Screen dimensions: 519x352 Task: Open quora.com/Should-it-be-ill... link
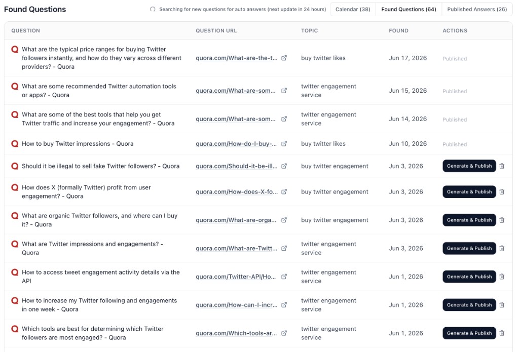pos(237,166)
